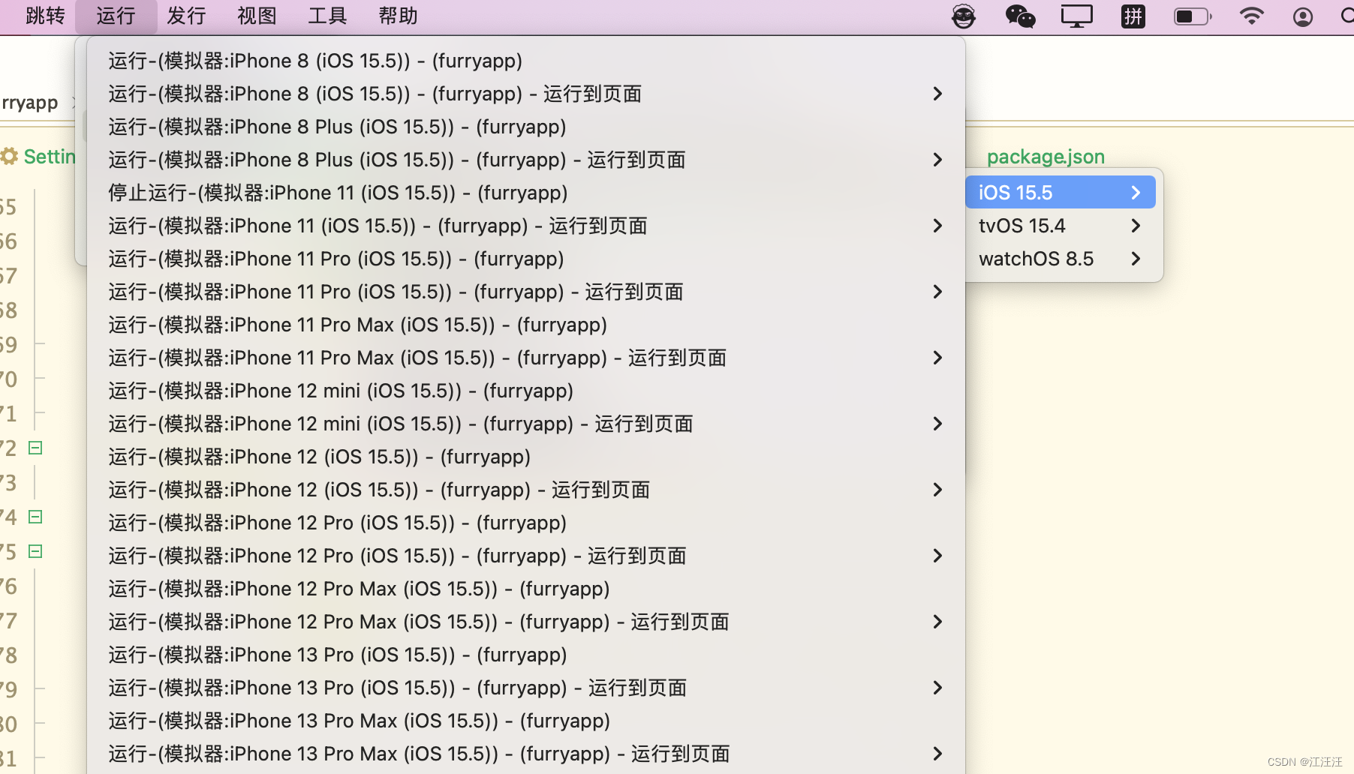Image resolution: width=1354 pixels, height=774 pixels.
Task: Expand arrow for iPhone 8 运行到页面
Action: tap(937, 94)
